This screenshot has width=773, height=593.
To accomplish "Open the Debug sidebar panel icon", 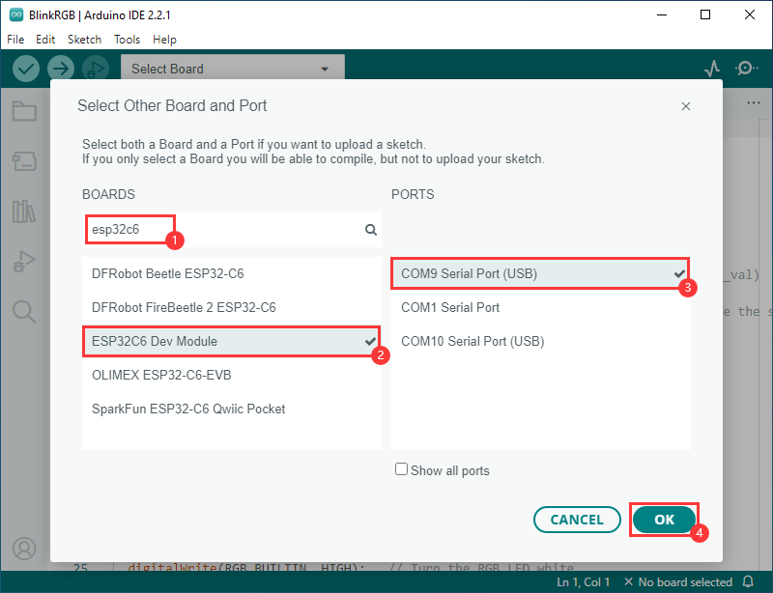I will (24, 262).
